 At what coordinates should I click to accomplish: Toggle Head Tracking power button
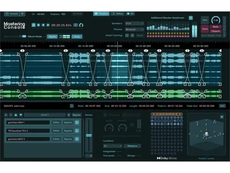click(x=127, y=35)
